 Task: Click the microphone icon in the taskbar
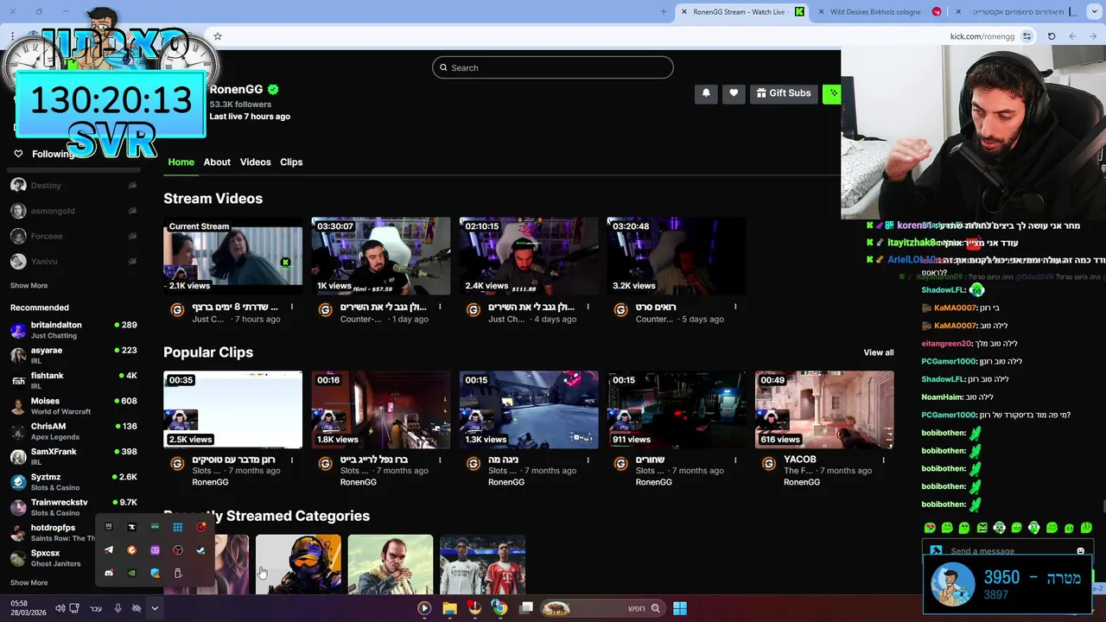[x=118, y=608]
